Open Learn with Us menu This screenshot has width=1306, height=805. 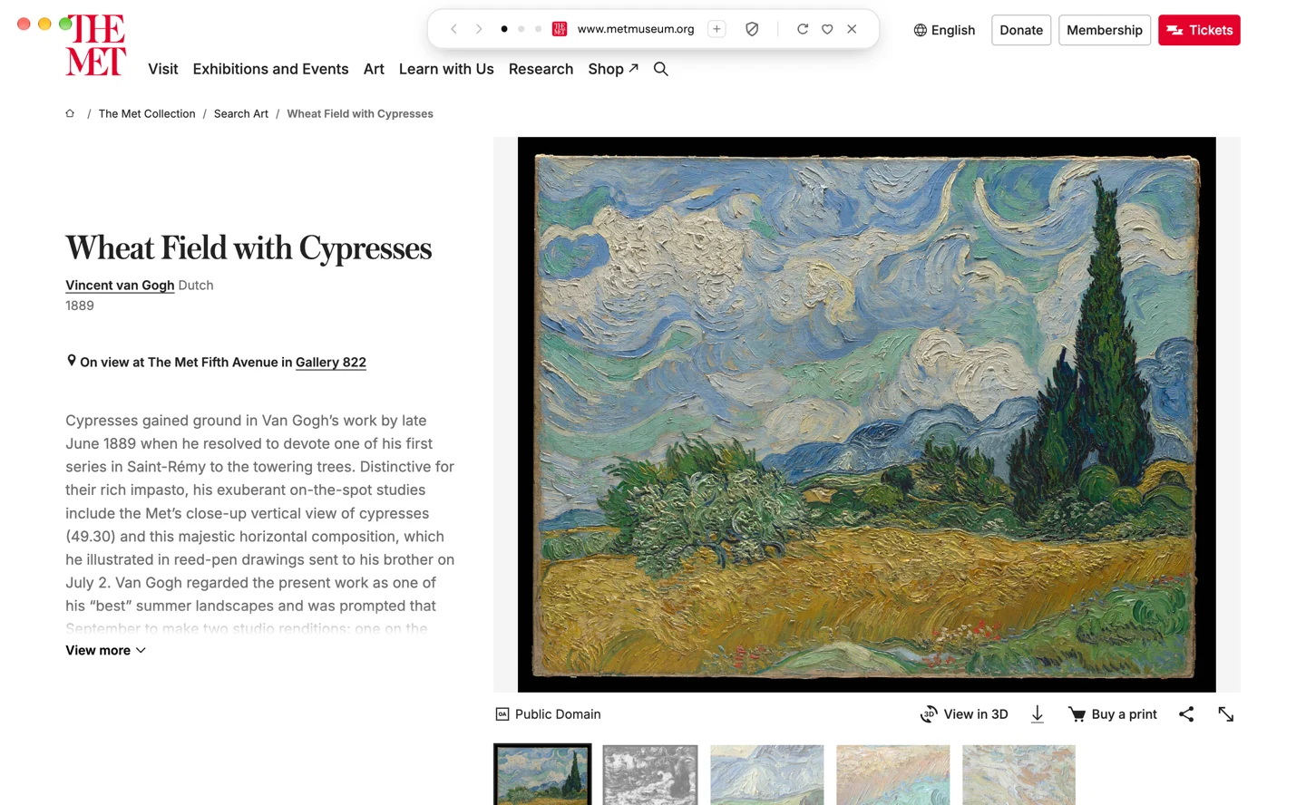click(446, 69)
